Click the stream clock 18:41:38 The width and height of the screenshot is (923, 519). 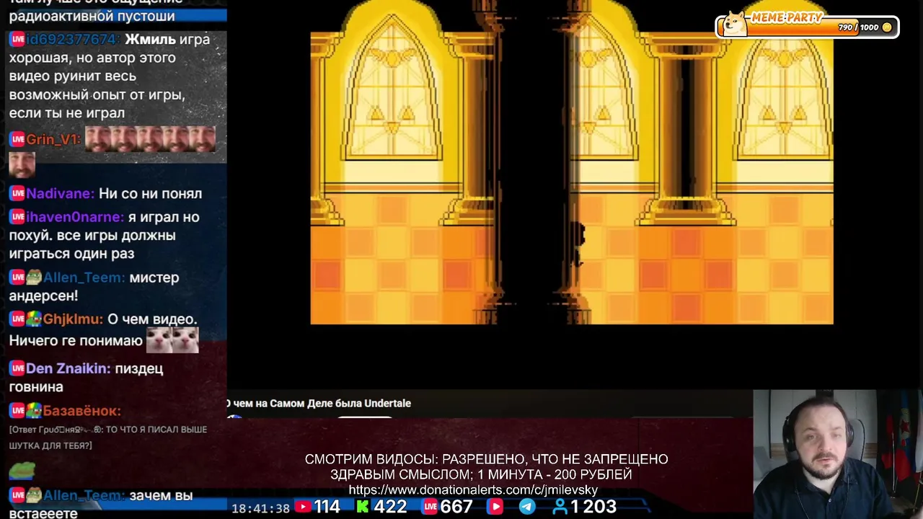point(260,508)
